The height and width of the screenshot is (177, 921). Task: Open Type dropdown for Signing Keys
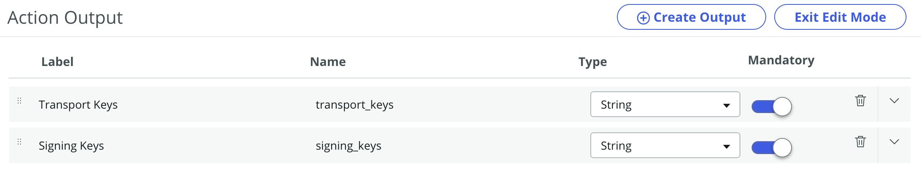pos(665,146)
